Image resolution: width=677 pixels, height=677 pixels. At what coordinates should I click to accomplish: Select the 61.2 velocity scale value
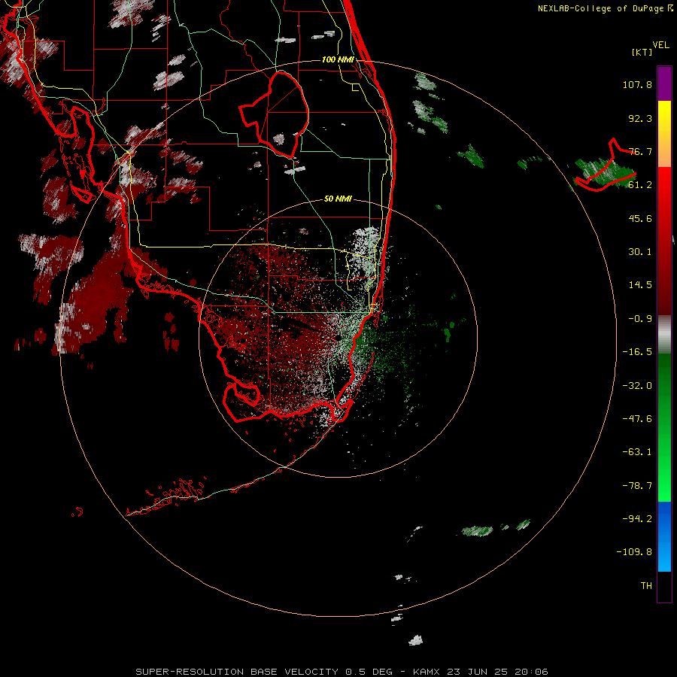point(640,185)
